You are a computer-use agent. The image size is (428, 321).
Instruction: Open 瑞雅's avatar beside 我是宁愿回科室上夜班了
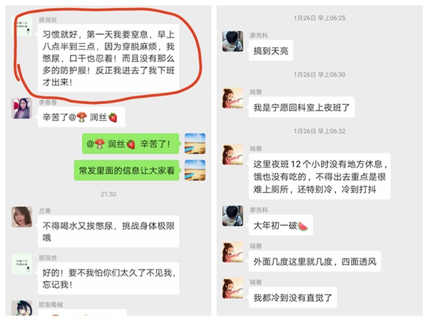point(233,98)
